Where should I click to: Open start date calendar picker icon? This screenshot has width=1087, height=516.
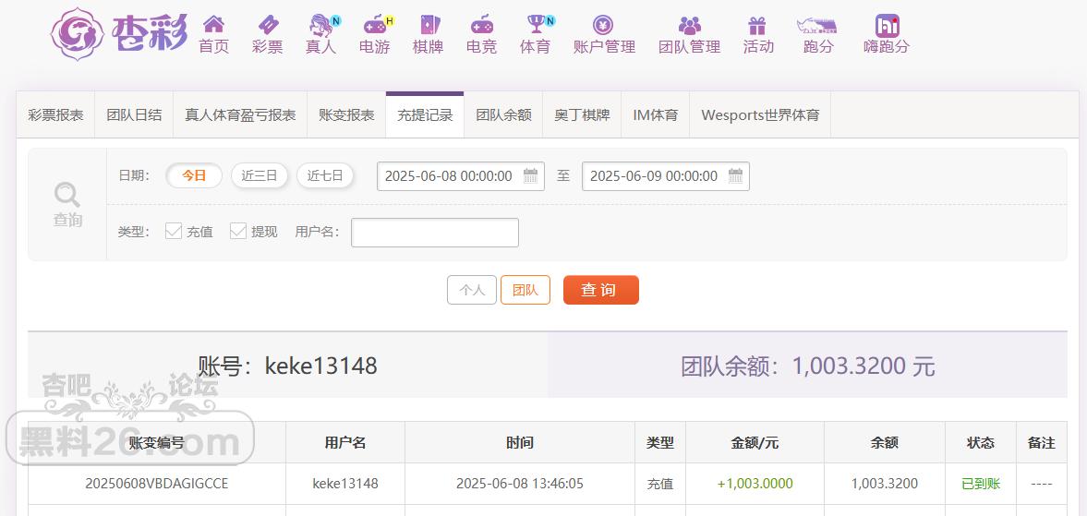530,176
